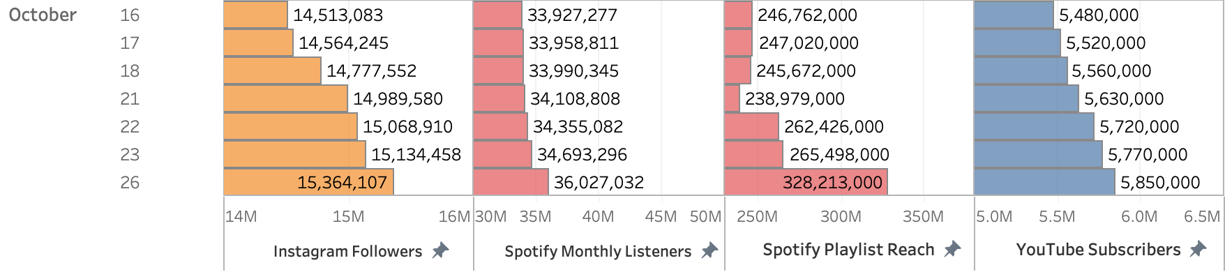Select the YouTube Subscribers axis title
1225x272 pixels.
(1098, 250)
